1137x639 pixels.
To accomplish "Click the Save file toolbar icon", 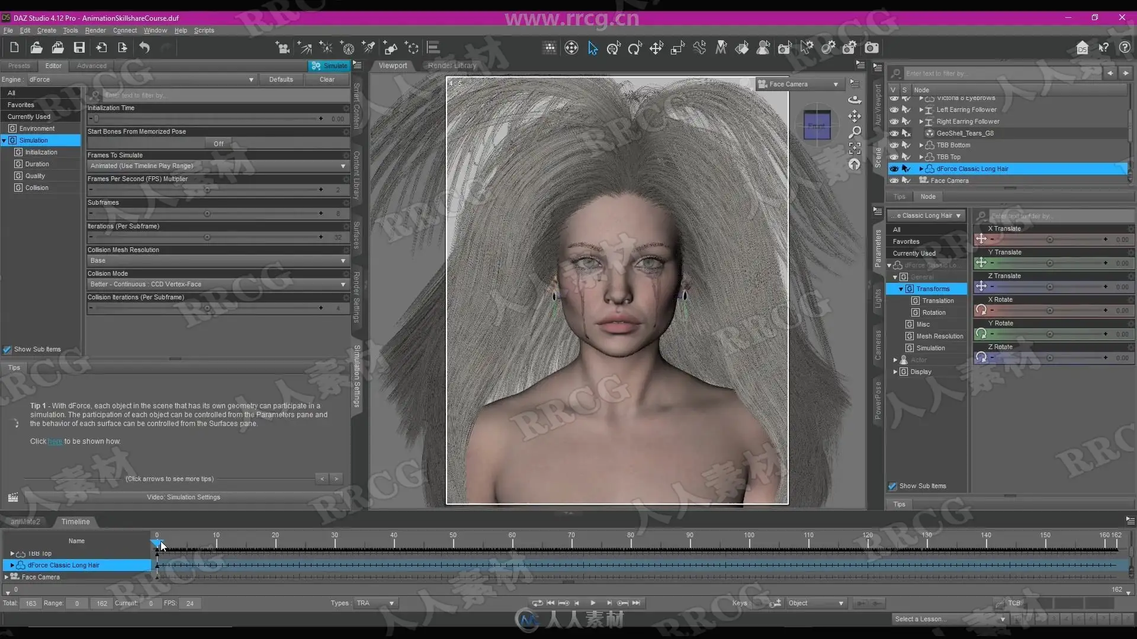I will tap(79, 48).
